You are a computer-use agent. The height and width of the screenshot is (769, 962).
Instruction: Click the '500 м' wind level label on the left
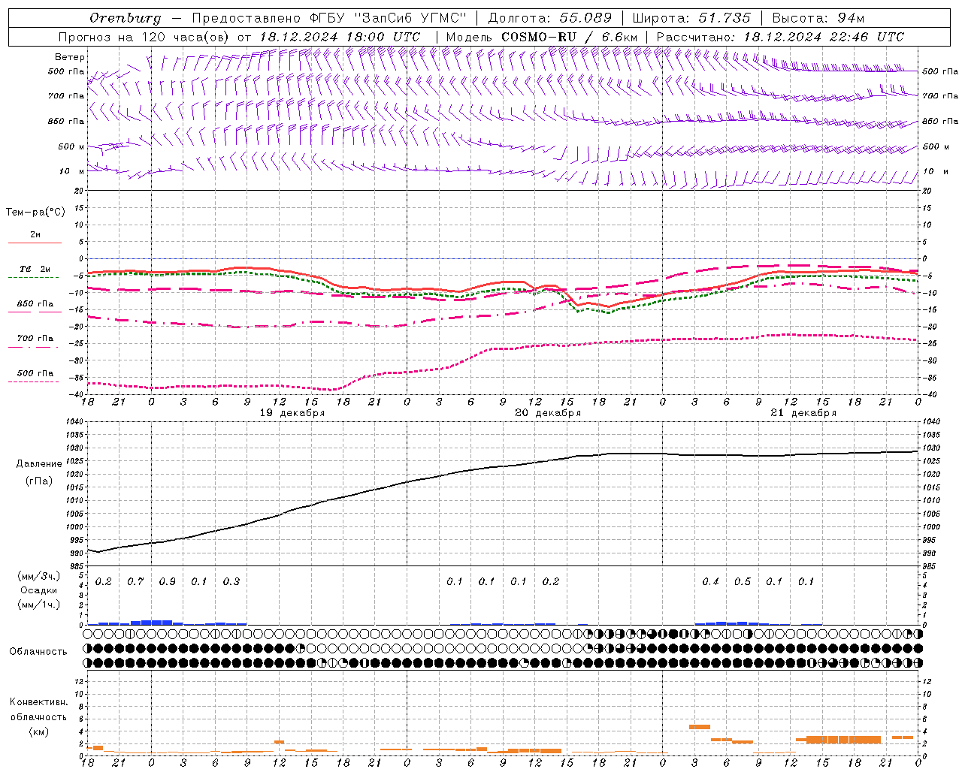[71, 146]
